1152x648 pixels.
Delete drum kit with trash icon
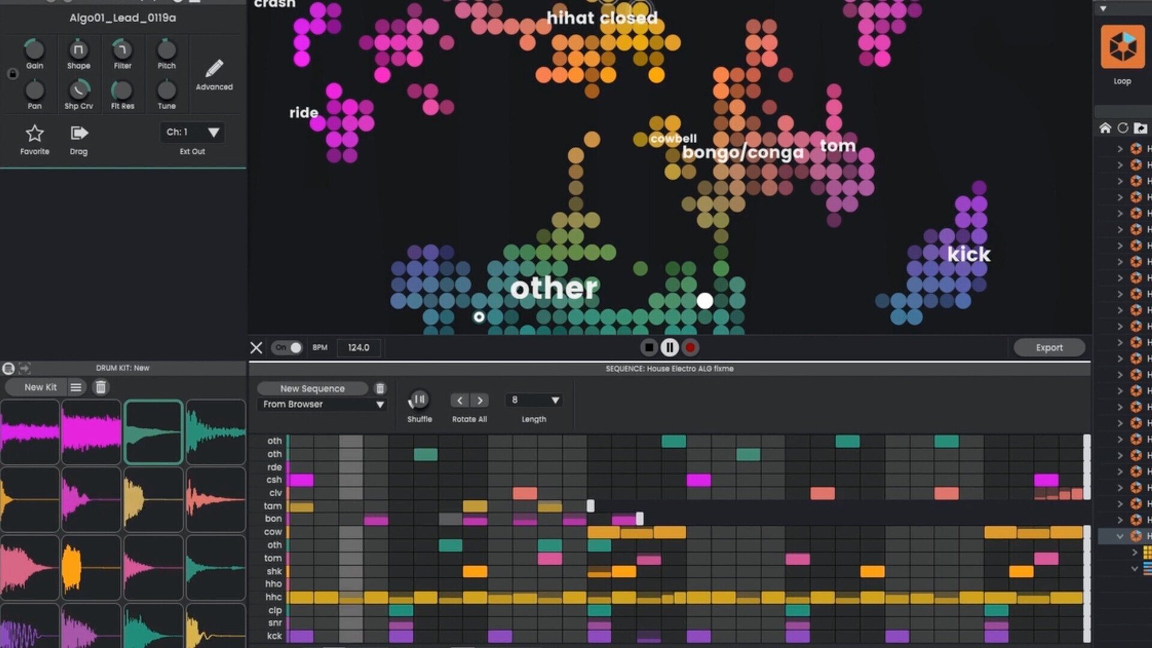[x=101, y=388]
